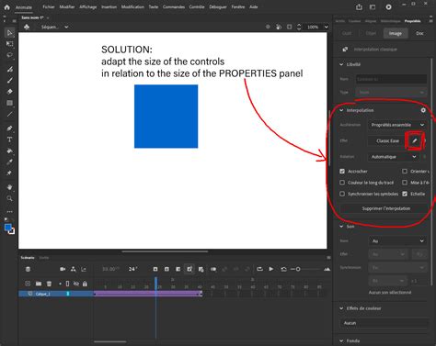Click Supprimer l'interpolation button
Image resolution: width=436 pixels, height=346 pixels.
point(385,208)
